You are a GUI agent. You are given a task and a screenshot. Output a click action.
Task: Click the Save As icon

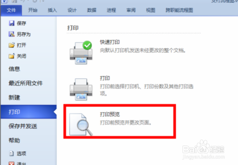point(12,34)
